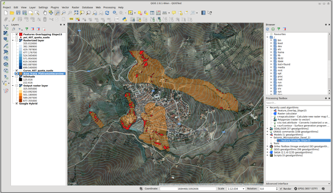Enable the poi_407_quota_suolo layer checkbox
The height and width of the screenshot is (193, 333).
[17, 37]
